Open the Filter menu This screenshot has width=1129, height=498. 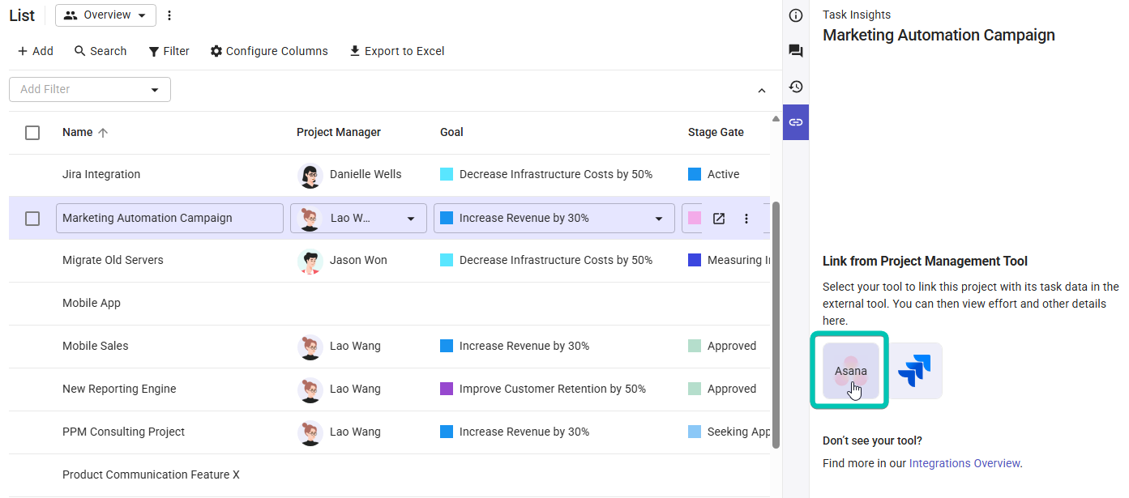(169, 51)
